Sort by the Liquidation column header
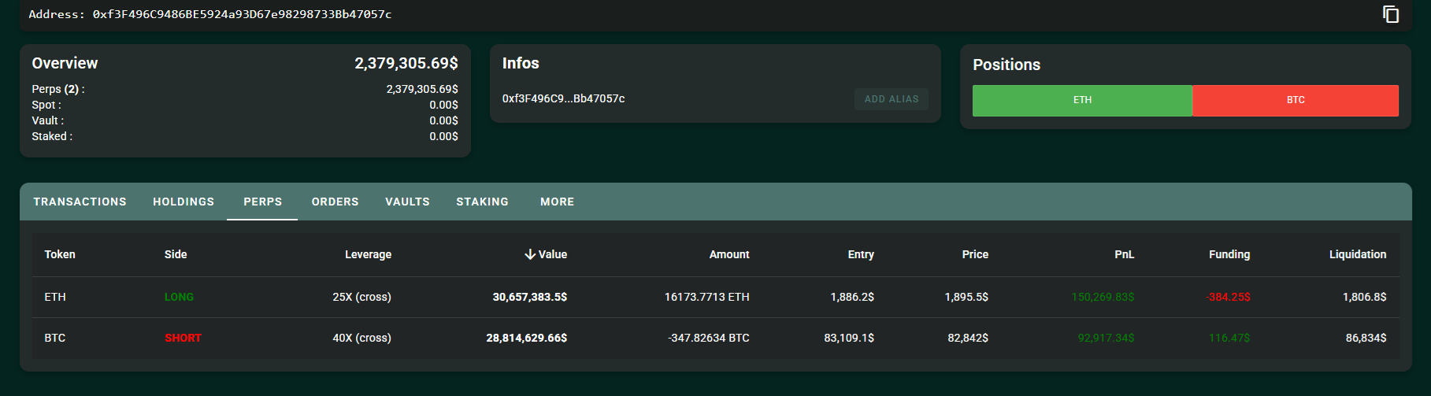The width and height of the screenshot is (1431, 396). coord(1357,254)
